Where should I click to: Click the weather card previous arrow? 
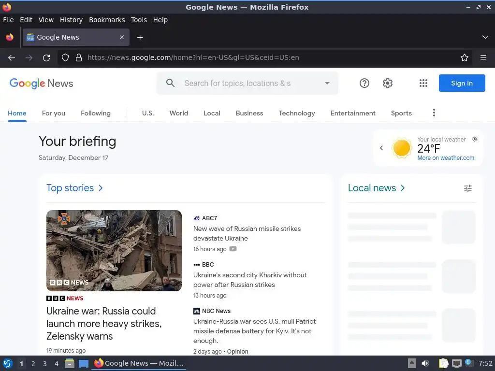[x=381, y=148]
